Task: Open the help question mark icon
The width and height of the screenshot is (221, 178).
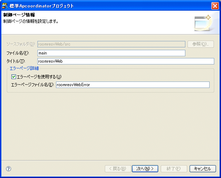Action: 9,169
